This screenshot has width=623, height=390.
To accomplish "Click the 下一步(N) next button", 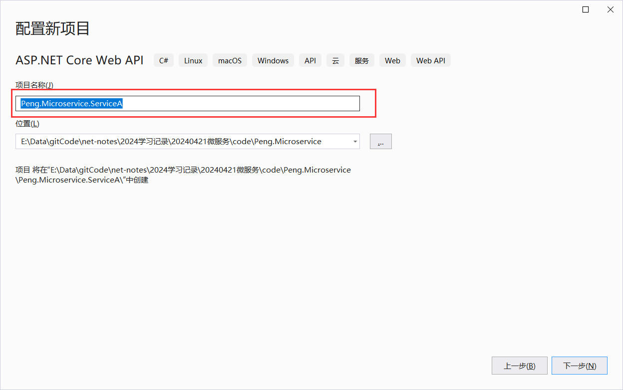I will click(x=580, y=366).
